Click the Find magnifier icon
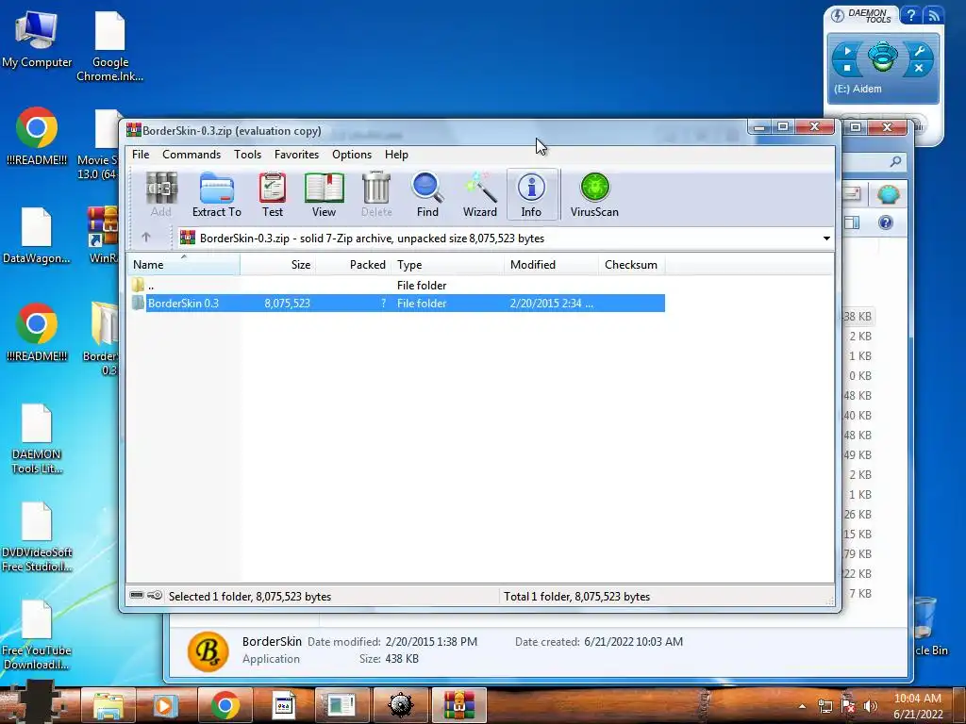This screenshot has height=724, width=966. pyautogui.click(x=427, y=195)
